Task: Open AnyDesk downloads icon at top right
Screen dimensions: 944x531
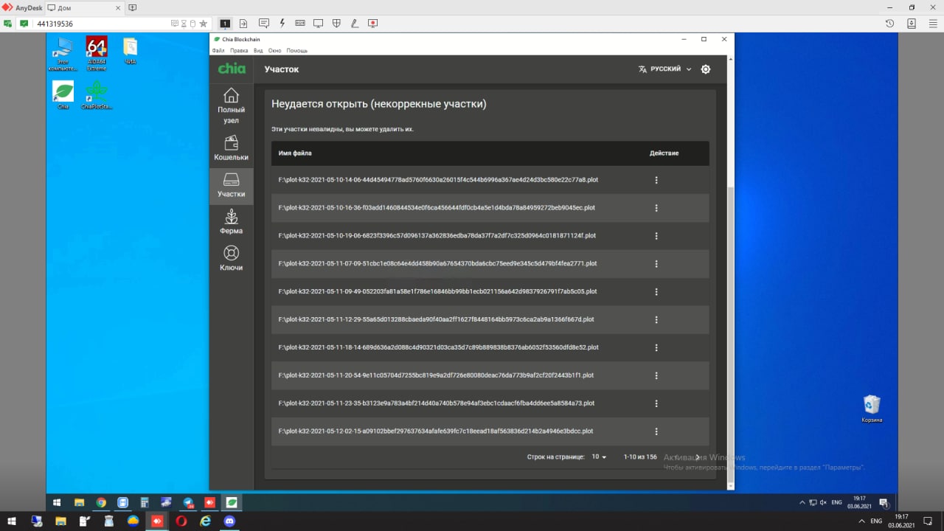Action: coord(912,24)
